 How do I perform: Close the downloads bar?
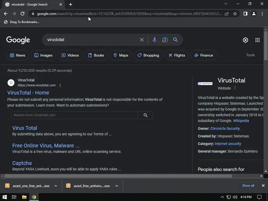coord(263,186)
